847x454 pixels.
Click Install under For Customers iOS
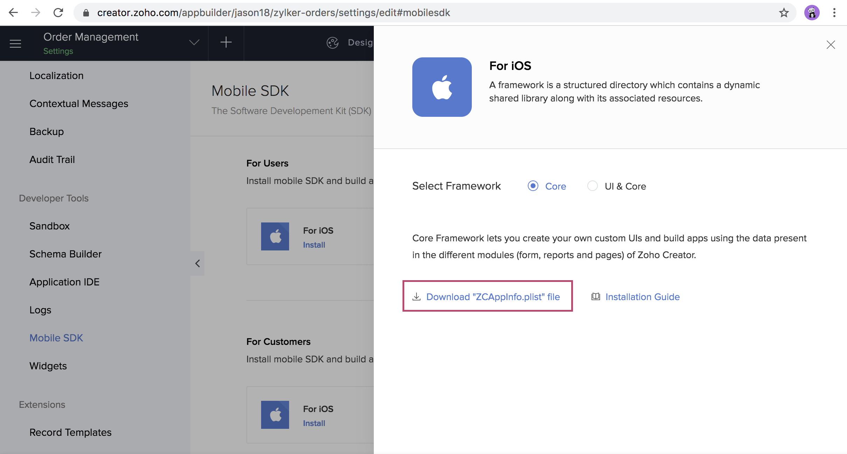tap(314, 423)
